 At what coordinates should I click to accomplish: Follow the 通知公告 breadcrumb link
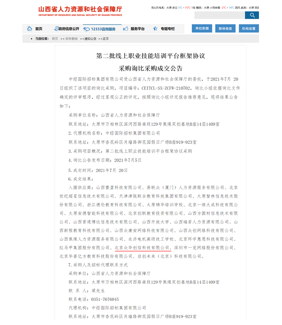pyautogui.click(x=90, y=39)
